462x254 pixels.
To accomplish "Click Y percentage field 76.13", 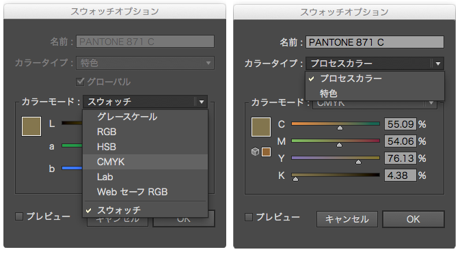I will (400, 158).
